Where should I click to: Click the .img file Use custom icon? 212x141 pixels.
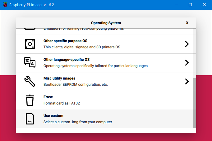pyautogui.click(x=30, y=119)
